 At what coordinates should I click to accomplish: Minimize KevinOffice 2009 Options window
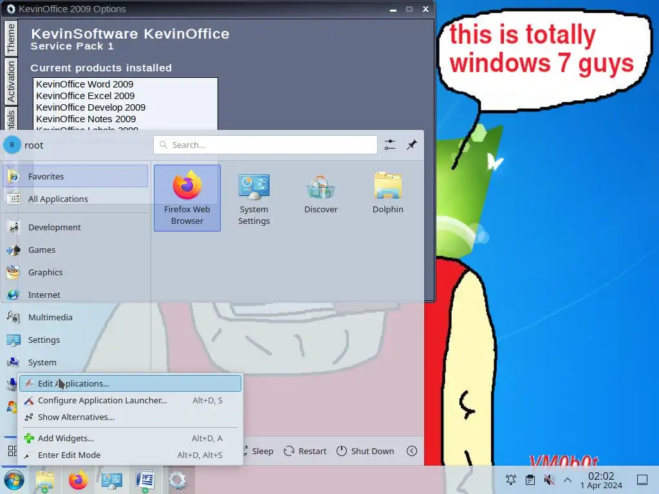point(393,9)
